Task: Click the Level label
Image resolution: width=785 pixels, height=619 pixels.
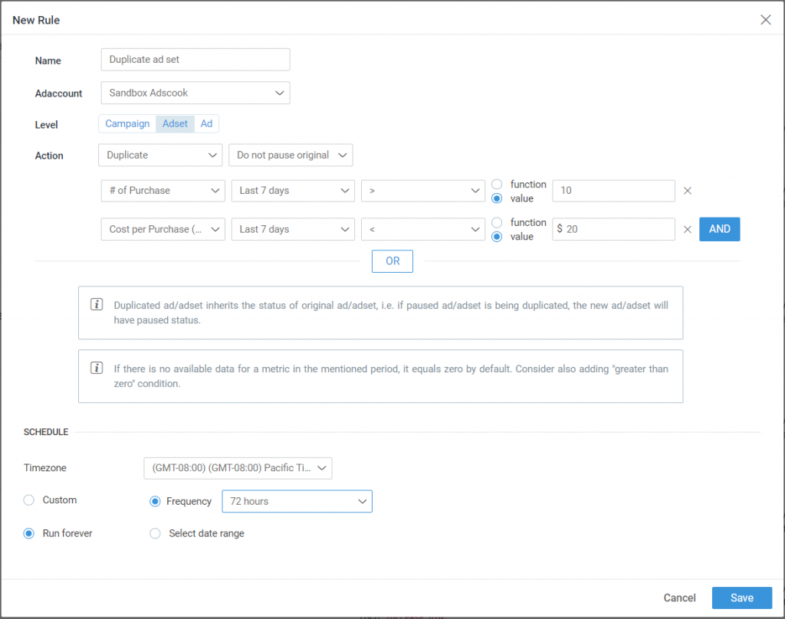Action: click(x=47, y=125)
